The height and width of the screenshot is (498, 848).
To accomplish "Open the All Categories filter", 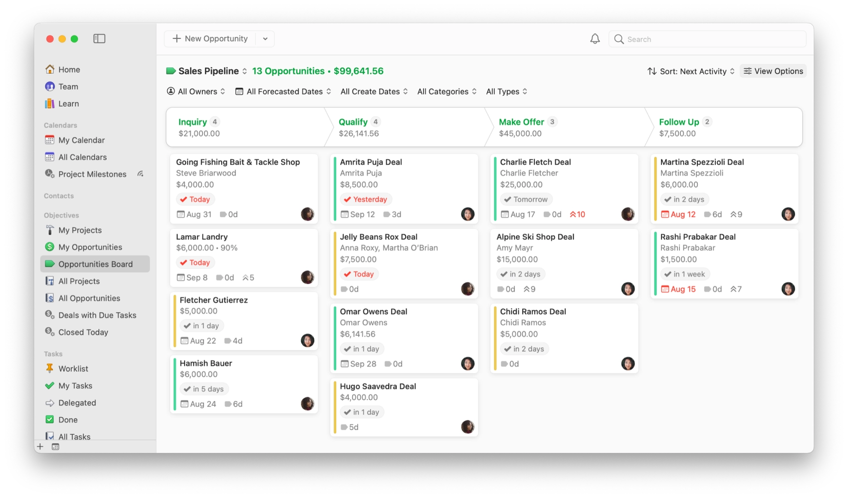I will [447, 92].
